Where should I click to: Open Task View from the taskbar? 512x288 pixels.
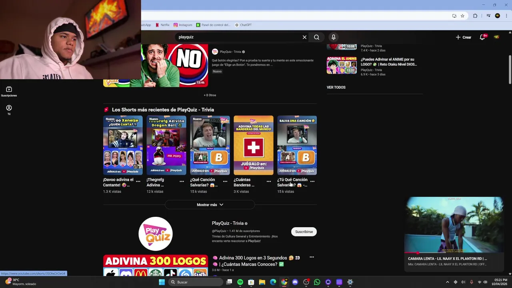(229, 282)
